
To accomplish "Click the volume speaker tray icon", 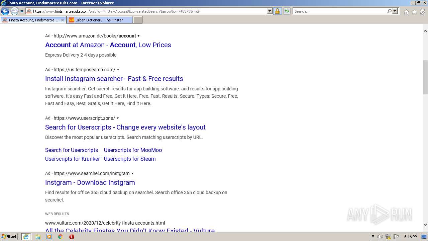I will click(380, 237).
